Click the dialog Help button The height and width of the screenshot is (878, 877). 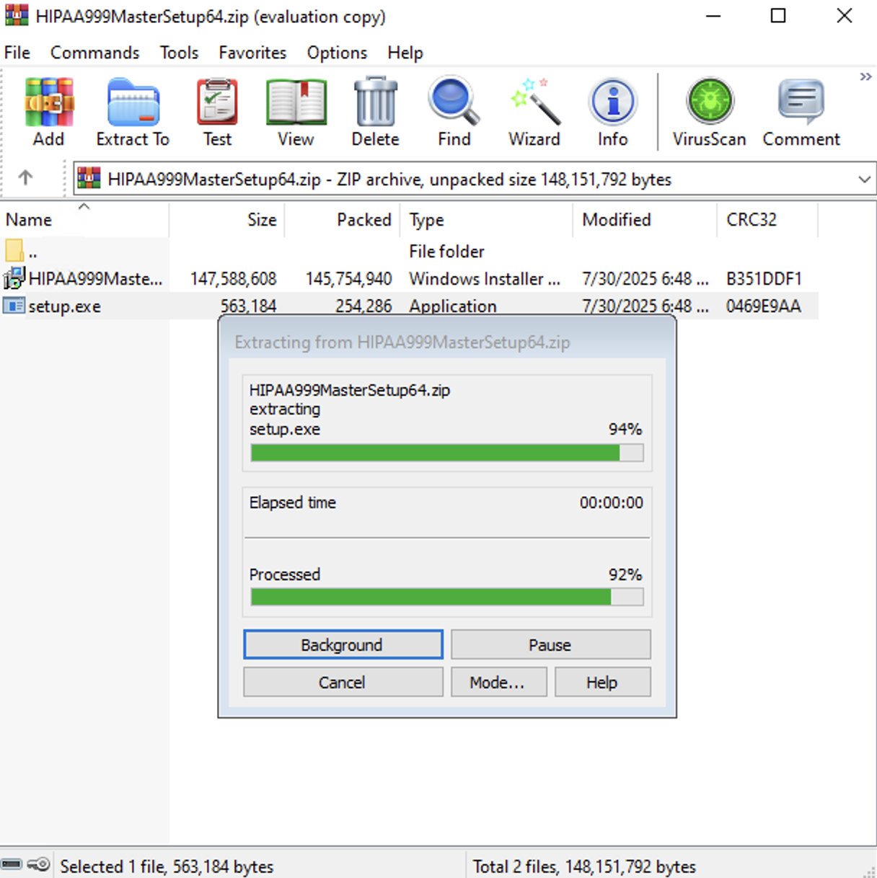(x=602, y=682)
